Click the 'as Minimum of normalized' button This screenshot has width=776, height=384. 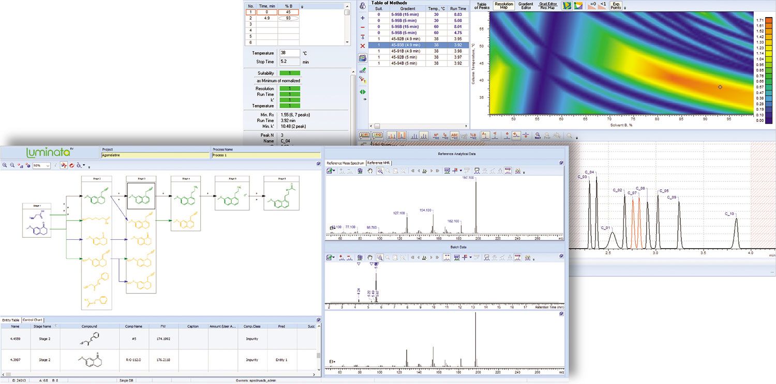278,81
